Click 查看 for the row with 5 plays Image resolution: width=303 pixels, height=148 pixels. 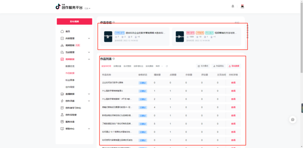pos(233,124)
